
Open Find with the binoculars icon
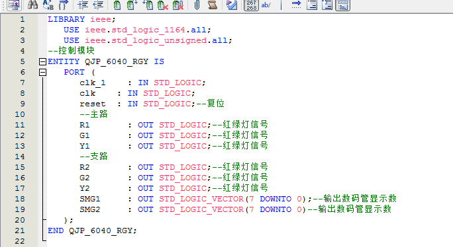(32, 5)
